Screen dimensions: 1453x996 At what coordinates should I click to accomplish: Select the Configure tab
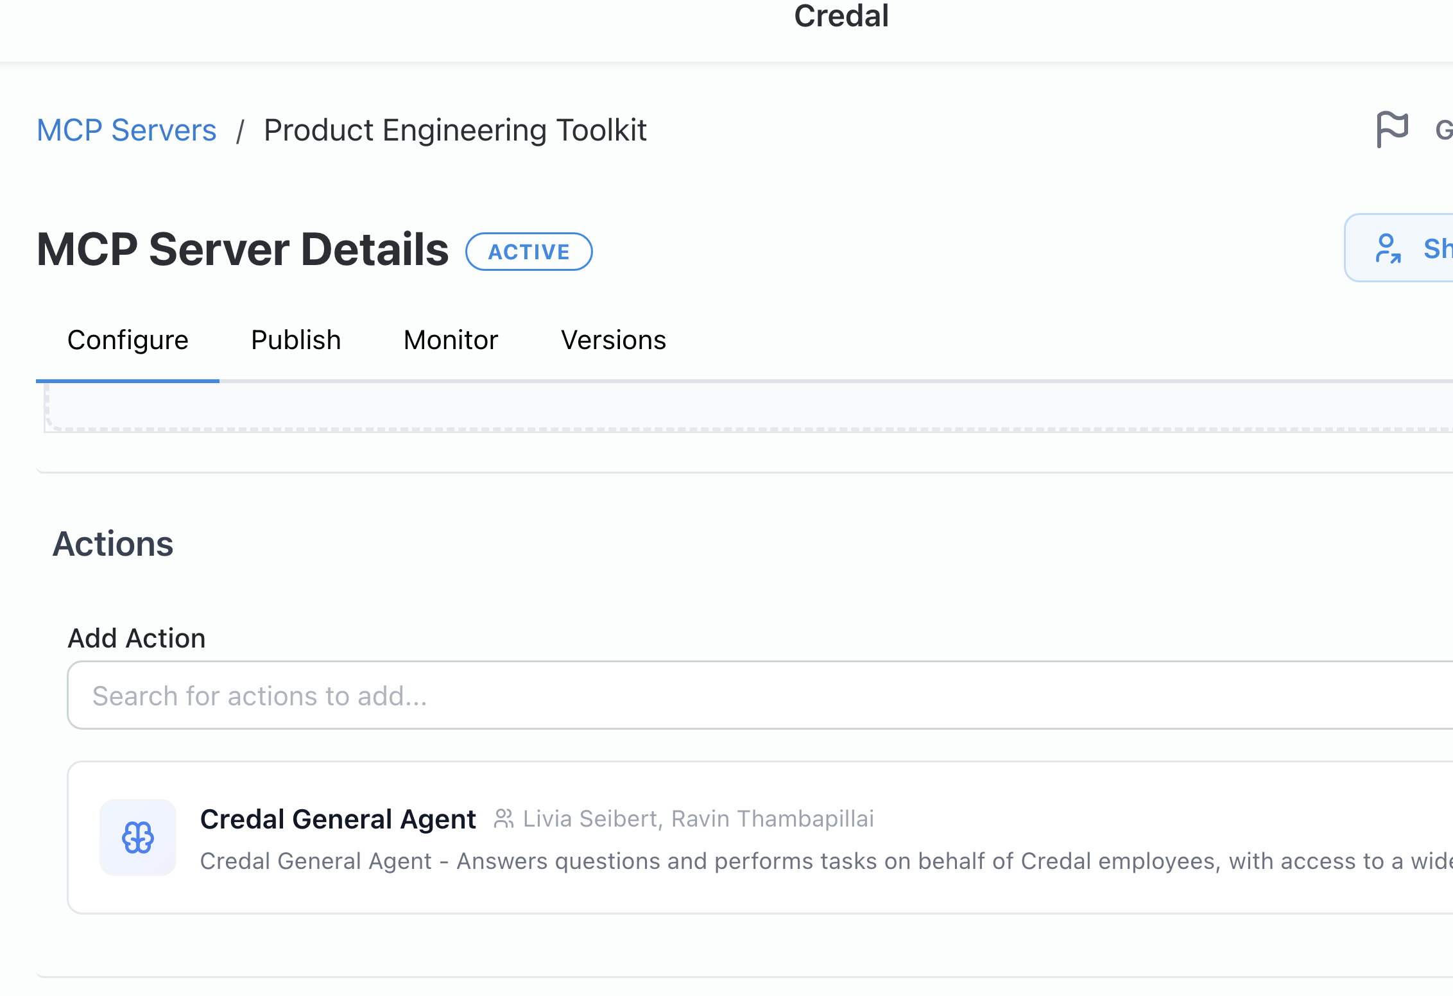[128, 339]
